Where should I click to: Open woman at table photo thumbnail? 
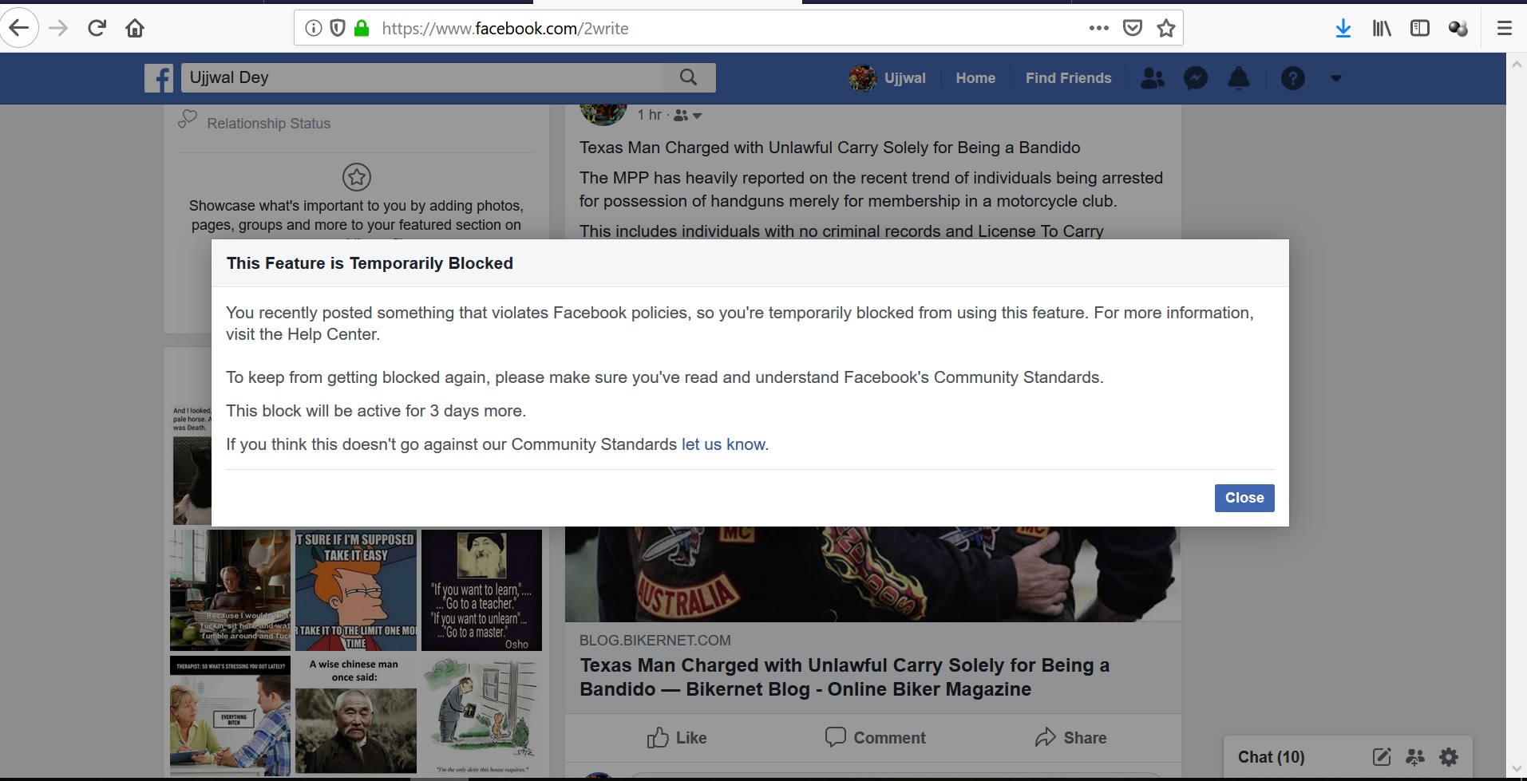click(x=231, y=590)
